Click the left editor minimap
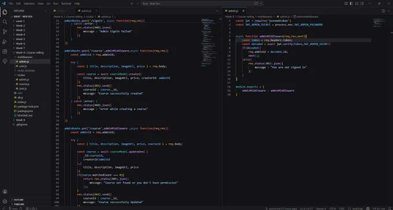Viewport: 393px width, 210px height. [x=207, y=43]
